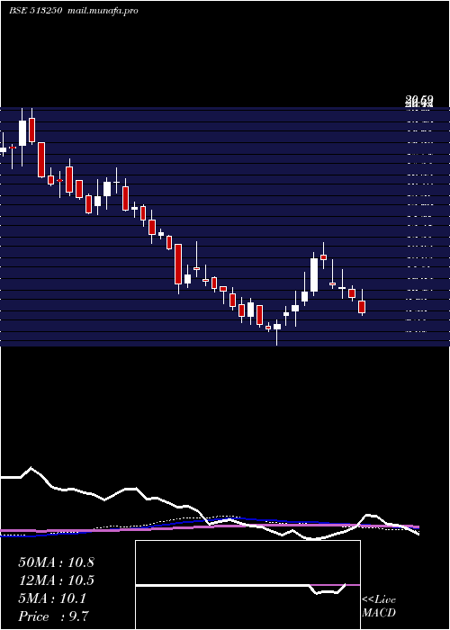
Task: Click the '12MA : 10.5' reading
Action: pyautogui.click(x=56, y=580)
